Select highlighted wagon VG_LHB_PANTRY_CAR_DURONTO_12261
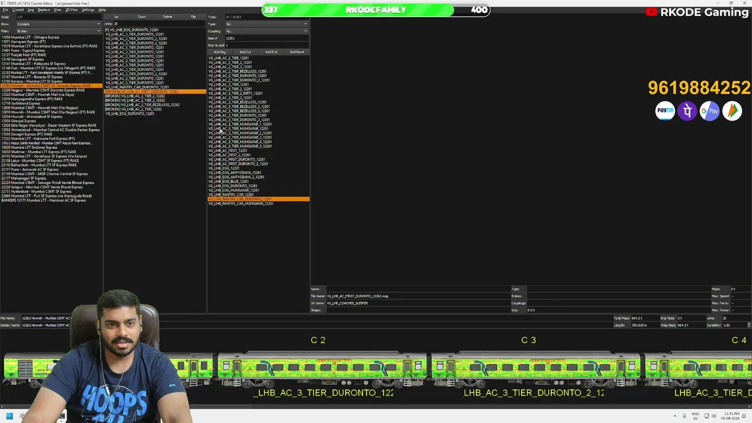Image resolution: width=752 pixels, height=423 pixels. [x=258, y=199]
